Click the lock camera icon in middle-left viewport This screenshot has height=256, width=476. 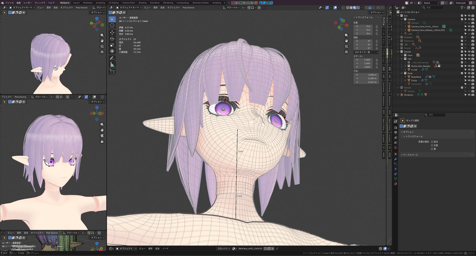tap(102, 141)
